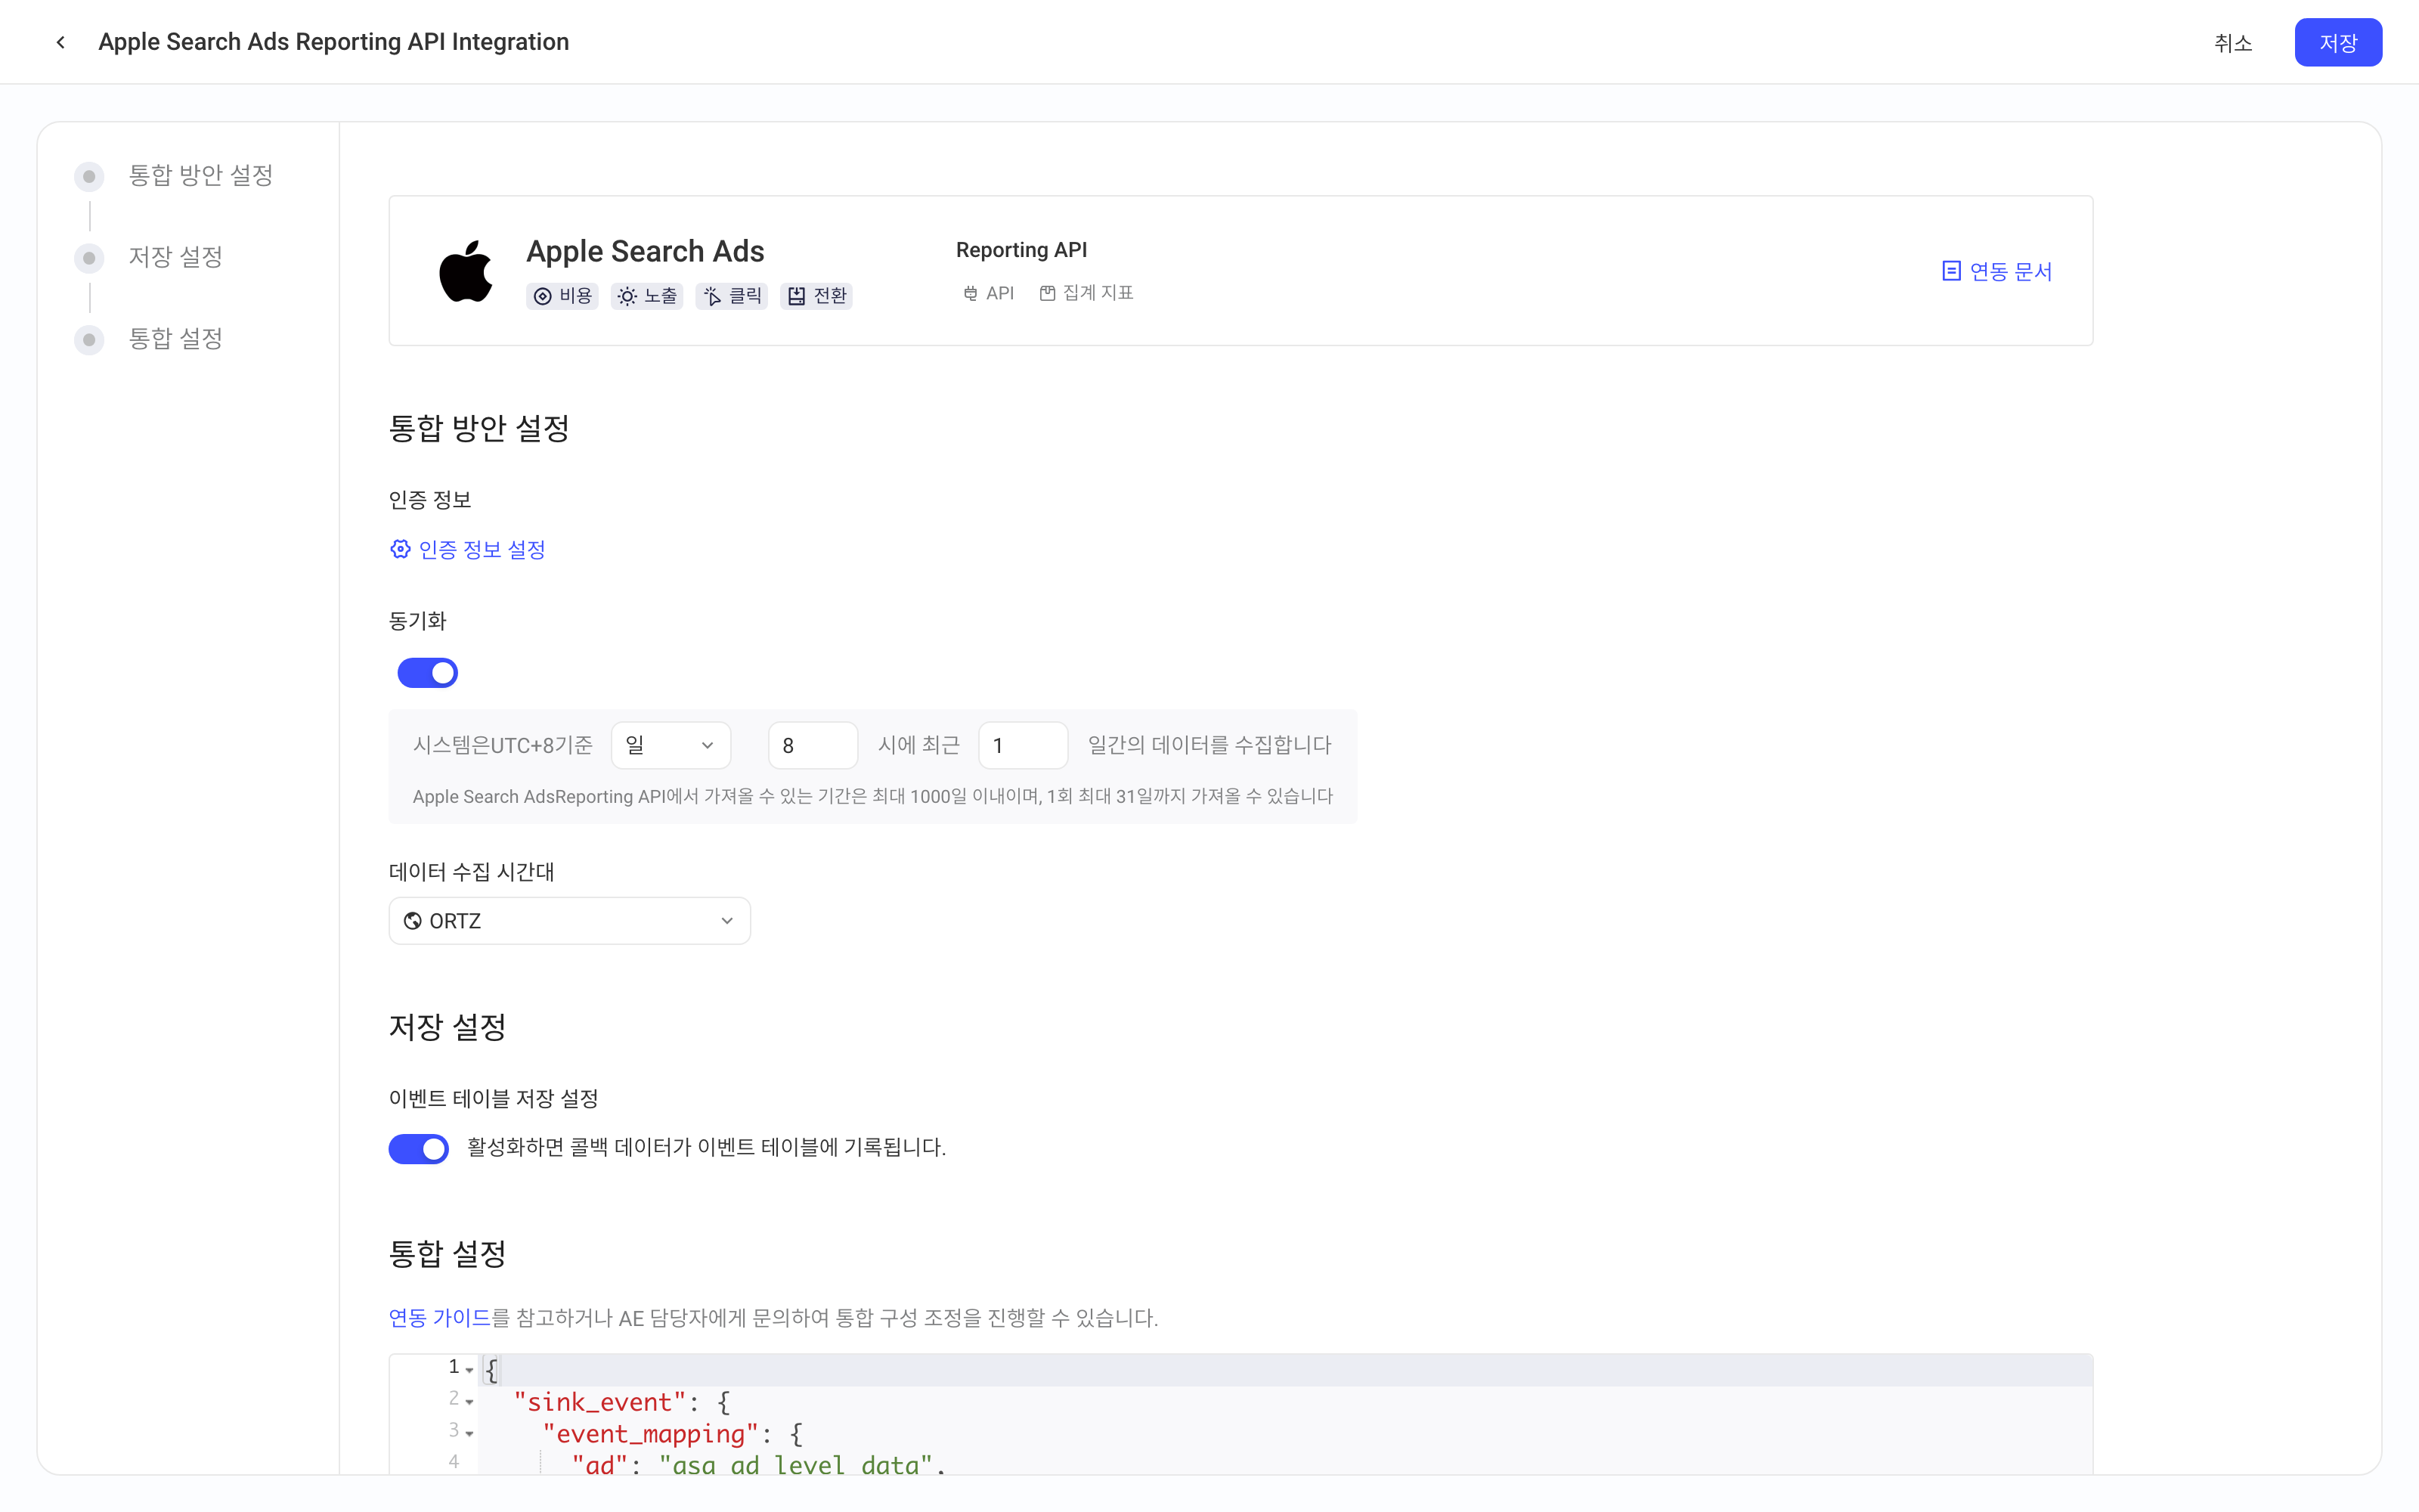The image size is (2419, 1512).
Task: Click the 저장 save button
Action: pos(2338,43)
